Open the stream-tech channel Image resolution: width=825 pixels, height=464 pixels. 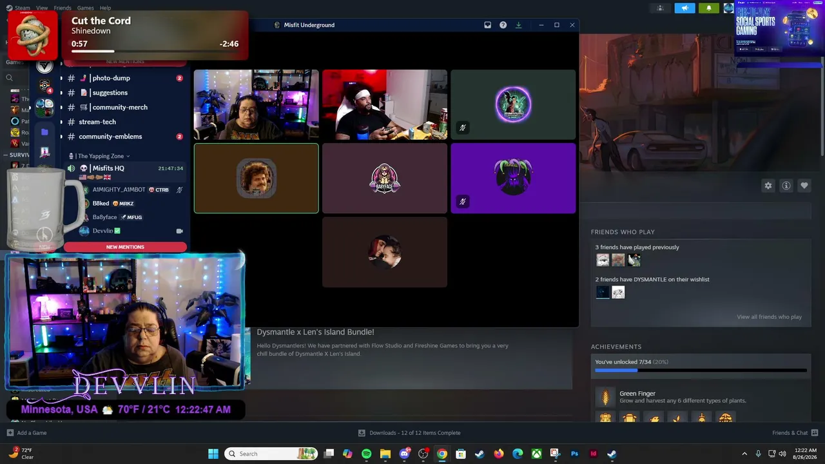click(x=125, y=122)
